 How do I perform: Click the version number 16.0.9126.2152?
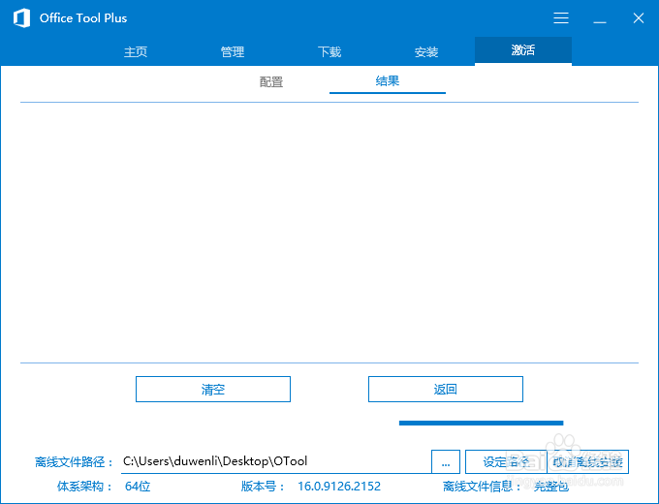pos(339,487)
